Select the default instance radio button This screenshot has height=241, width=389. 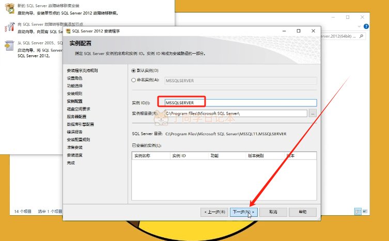(x=133, y=71)
